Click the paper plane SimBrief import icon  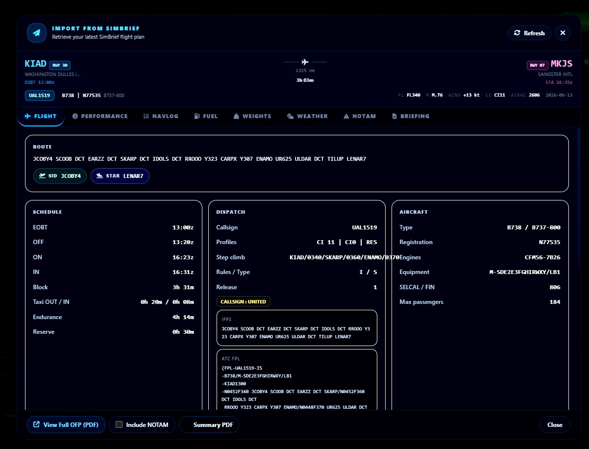point(36,33)
